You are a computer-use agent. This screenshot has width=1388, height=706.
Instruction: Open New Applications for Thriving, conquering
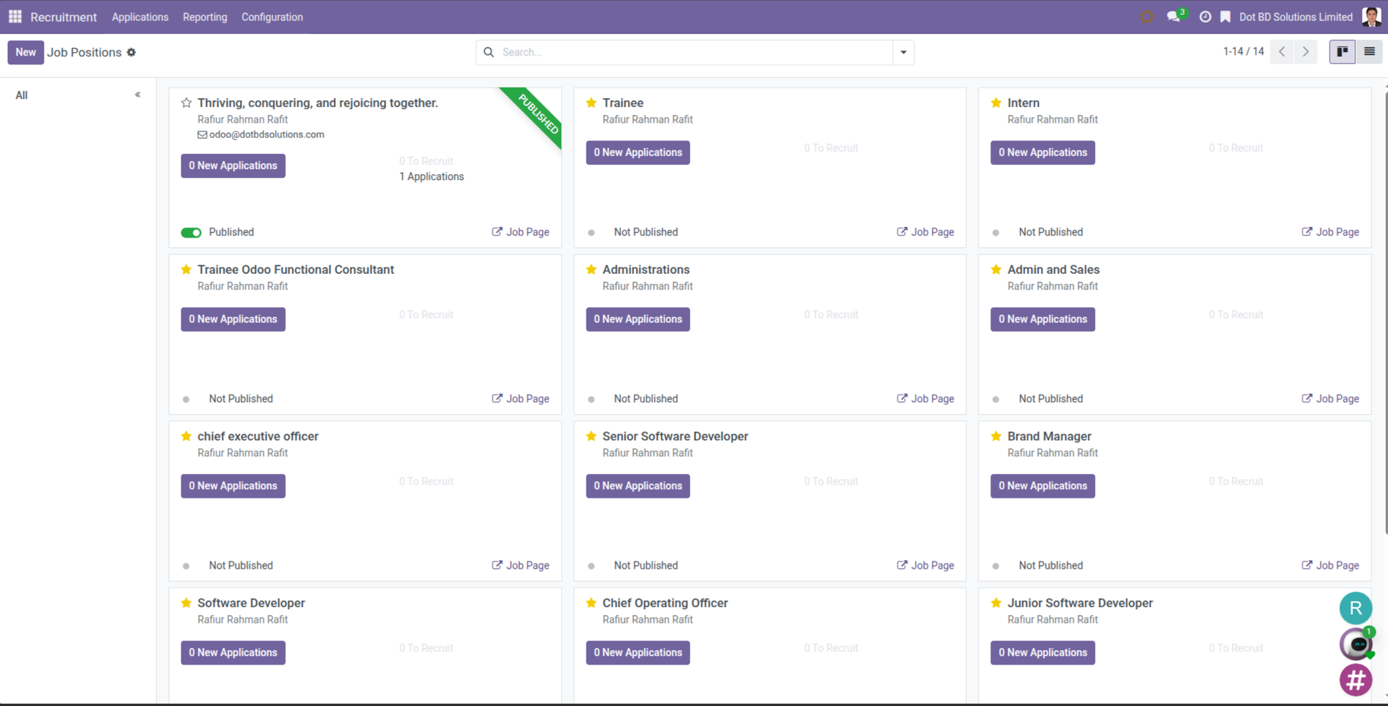tap(233, 165)
